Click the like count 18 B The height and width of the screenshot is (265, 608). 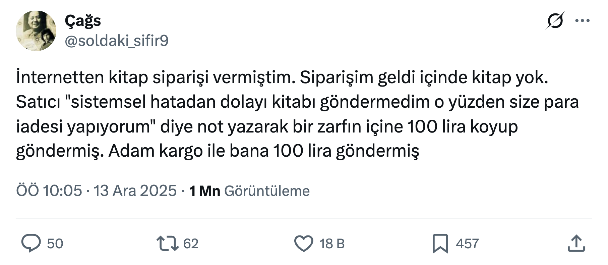(x=332, y=244)
